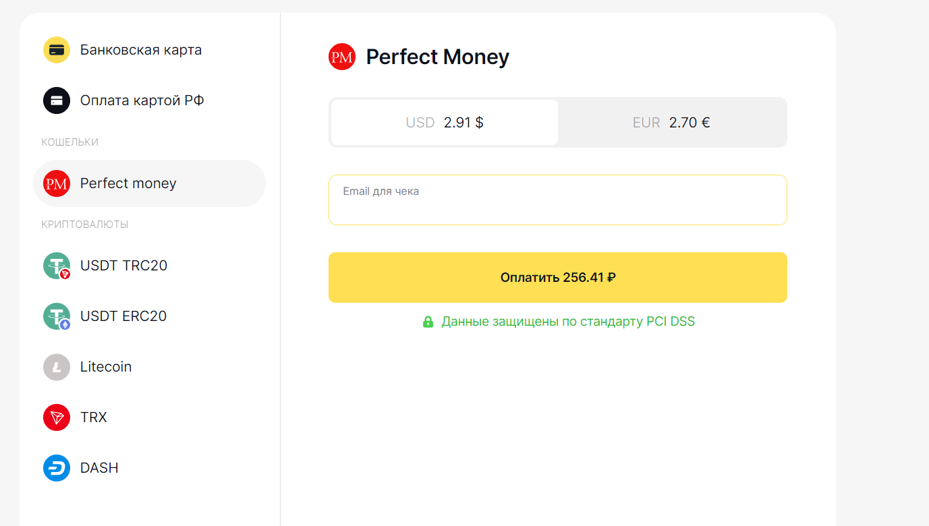Click the blue DASH coin icon

pos(57,468)
